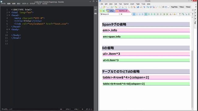Click the table>#row$*4>[colspan=2] pink line
198x111 pixels.
tap(146, 77)
